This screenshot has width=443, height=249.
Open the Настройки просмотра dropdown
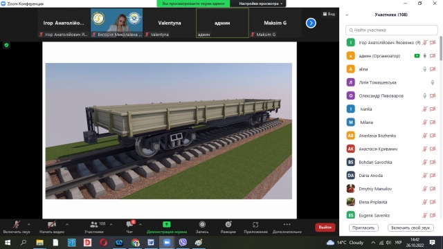click(260, 3)
